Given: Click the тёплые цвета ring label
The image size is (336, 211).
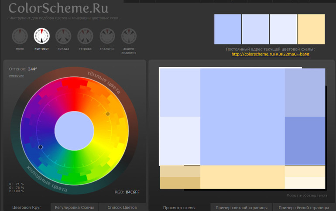Looking at the screenshot, I should click(104, 82).
